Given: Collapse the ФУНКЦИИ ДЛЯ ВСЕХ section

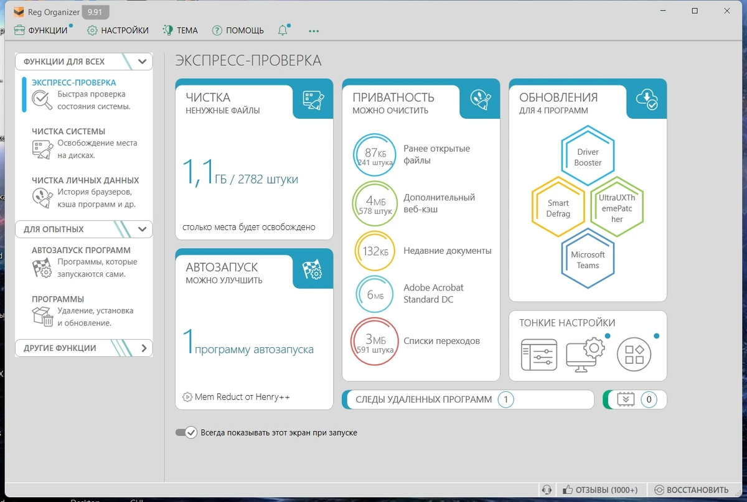Looking at the screenshot, I should click(x=143, y=62).
